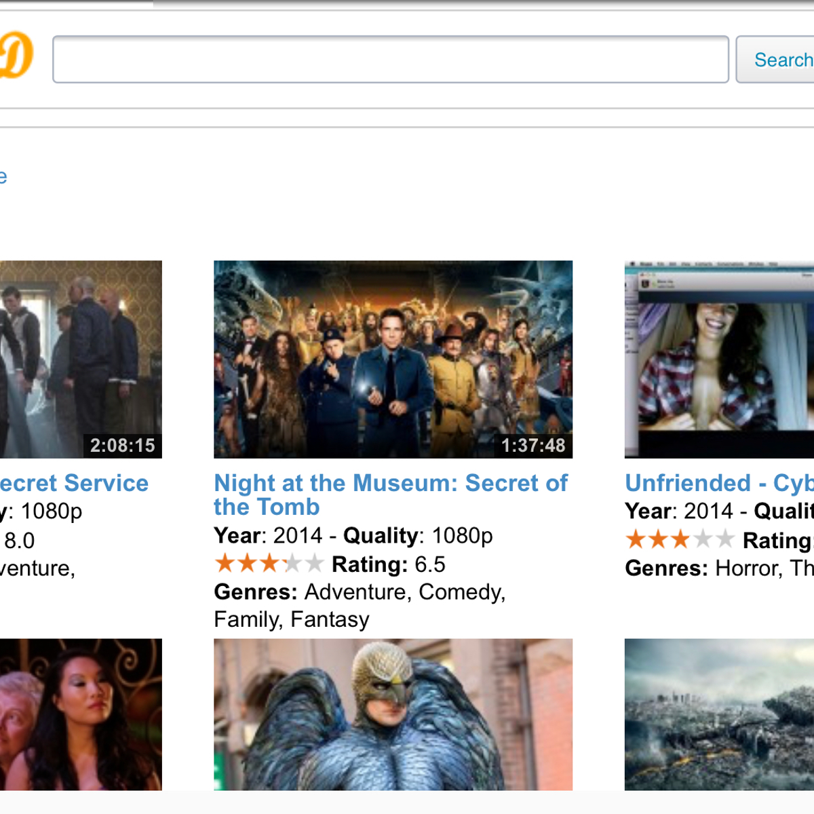Open the Night at the Museum thumbnail

tap(393, 360)
